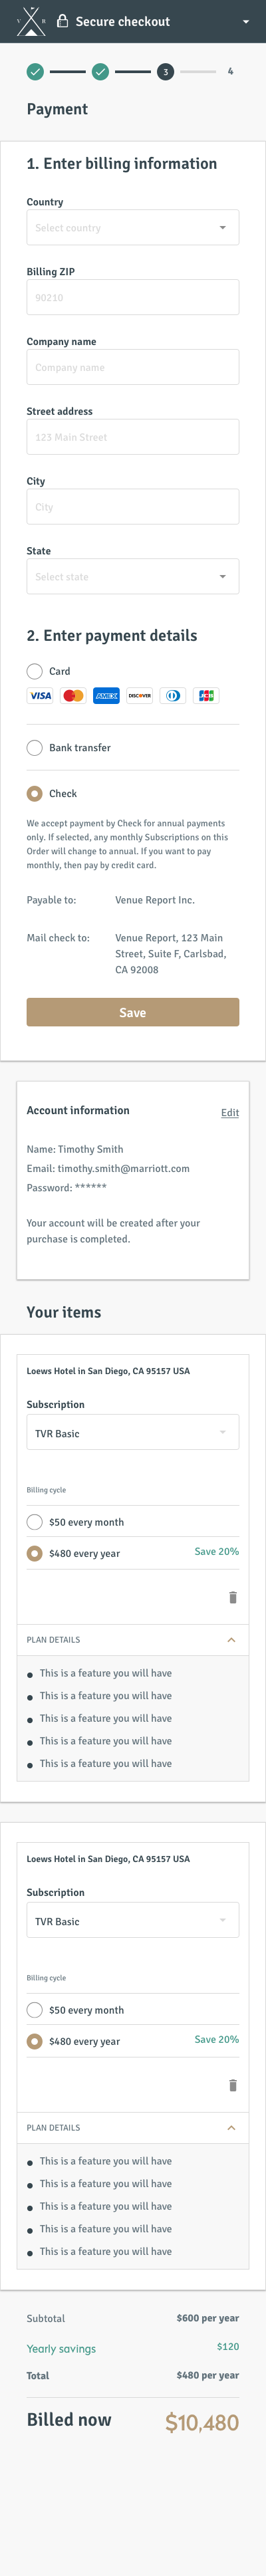Click the American Express card icon
Screen dimensions: 266x2576
[x=106, y=695]
